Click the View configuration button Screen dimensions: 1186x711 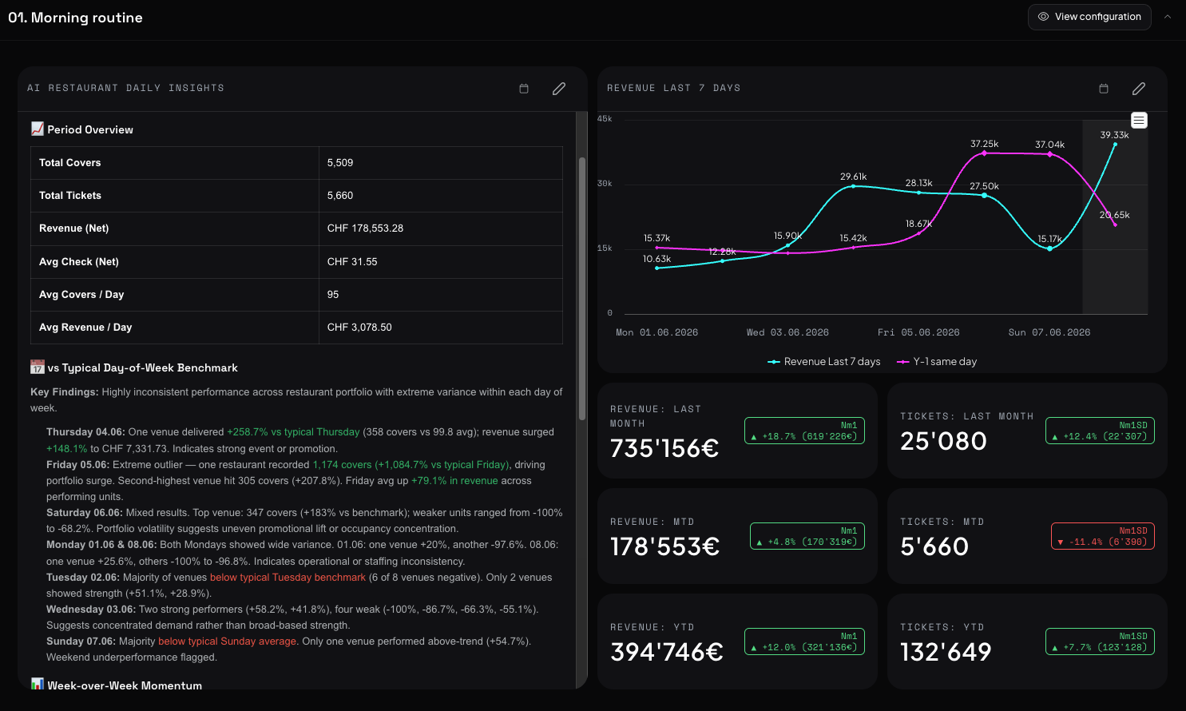point(1089,17)
